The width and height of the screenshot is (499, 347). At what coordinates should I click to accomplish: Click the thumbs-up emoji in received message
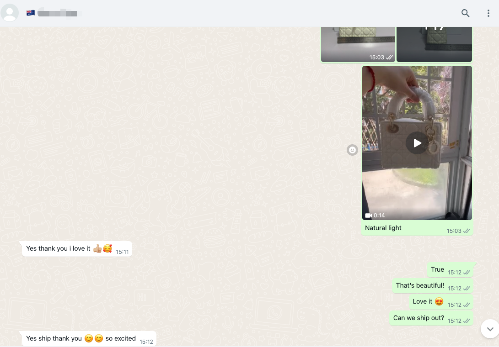click(x=97, y=248)
